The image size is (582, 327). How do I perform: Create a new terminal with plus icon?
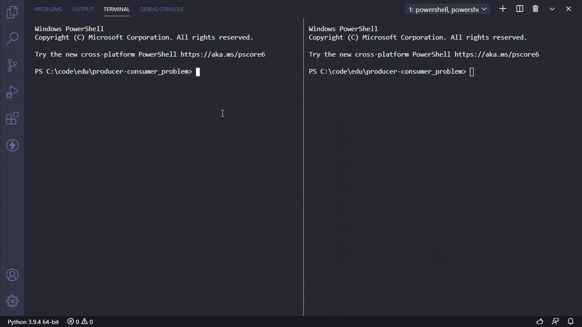coord(502,9)
